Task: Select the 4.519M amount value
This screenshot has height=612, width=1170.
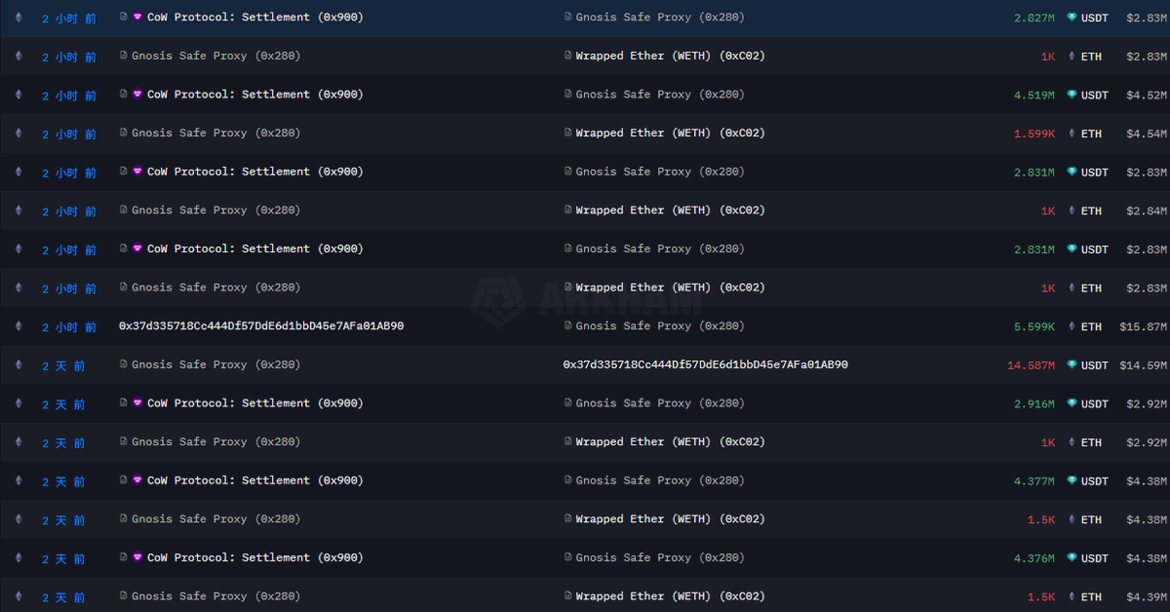Action: click(x=1034, y=95)
